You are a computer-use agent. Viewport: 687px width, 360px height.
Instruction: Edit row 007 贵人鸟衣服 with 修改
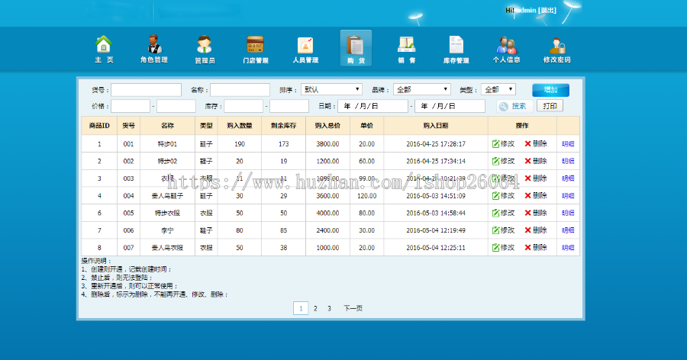(x=503, y=247)
